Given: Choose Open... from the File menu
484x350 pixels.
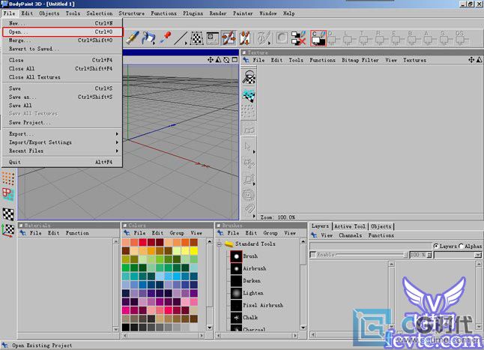Looking at the screenshot, I should 63,31.
